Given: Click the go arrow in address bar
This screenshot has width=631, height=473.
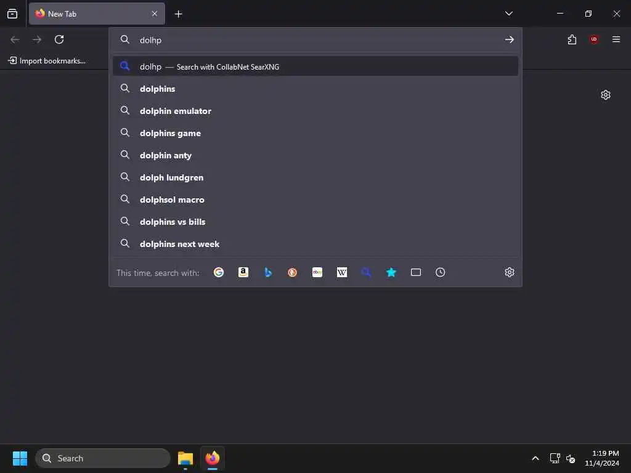Looking at the screenshot, I should point(510,39).
